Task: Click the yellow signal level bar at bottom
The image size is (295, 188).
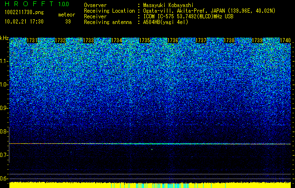Action: [x=150, y=185]
